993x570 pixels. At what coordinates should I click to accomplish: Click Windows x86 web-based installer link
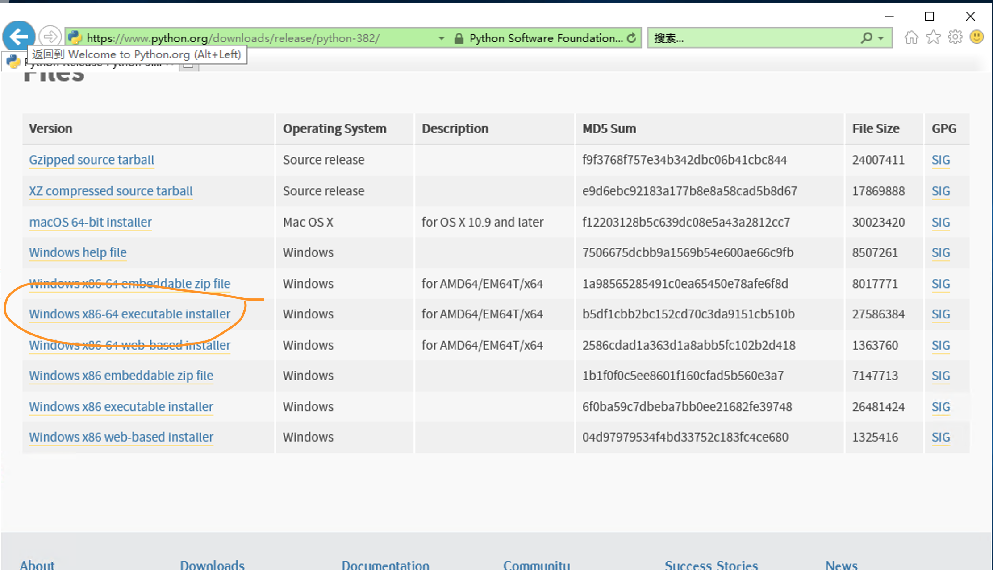click(121, 437)
